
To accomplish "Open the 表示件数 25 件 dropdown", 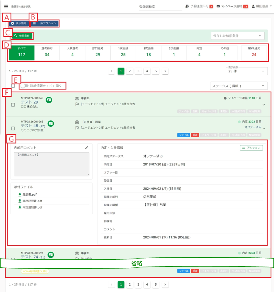I will [x=247, y=71].
